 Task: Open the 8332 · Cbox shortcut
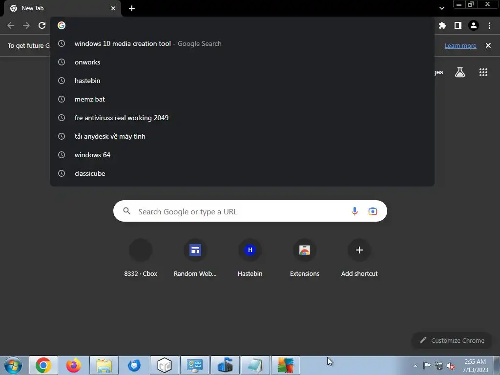[x=141, y=259]
